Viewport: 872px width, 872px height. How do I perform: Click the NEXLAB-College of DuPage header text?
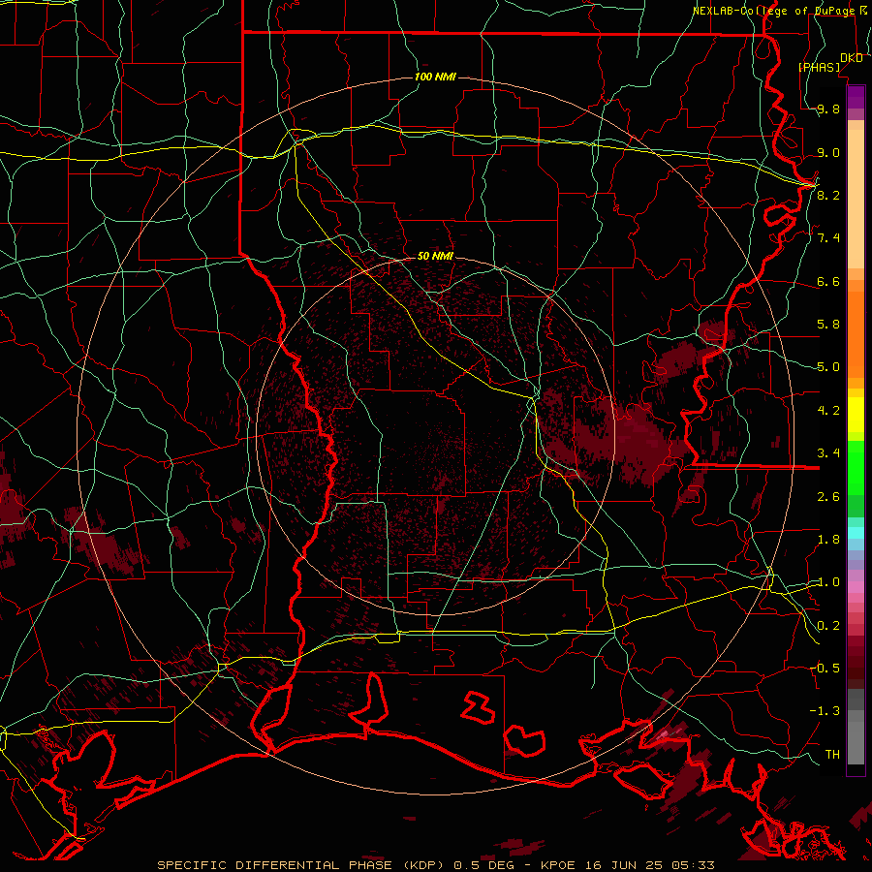pyautogui.click(x=773, y=11)
